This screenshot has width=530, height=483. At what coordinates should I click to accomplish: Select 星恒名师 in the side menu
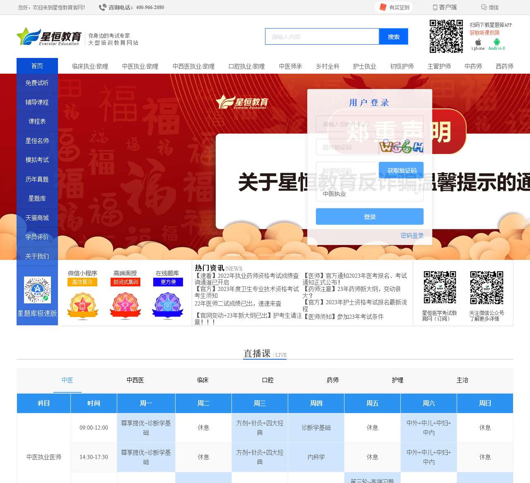tap(37, 141)
